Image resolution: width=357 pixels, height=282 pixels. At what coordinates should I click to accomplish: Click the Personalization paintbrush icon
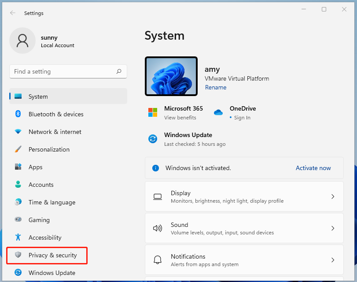pos(18,149)
